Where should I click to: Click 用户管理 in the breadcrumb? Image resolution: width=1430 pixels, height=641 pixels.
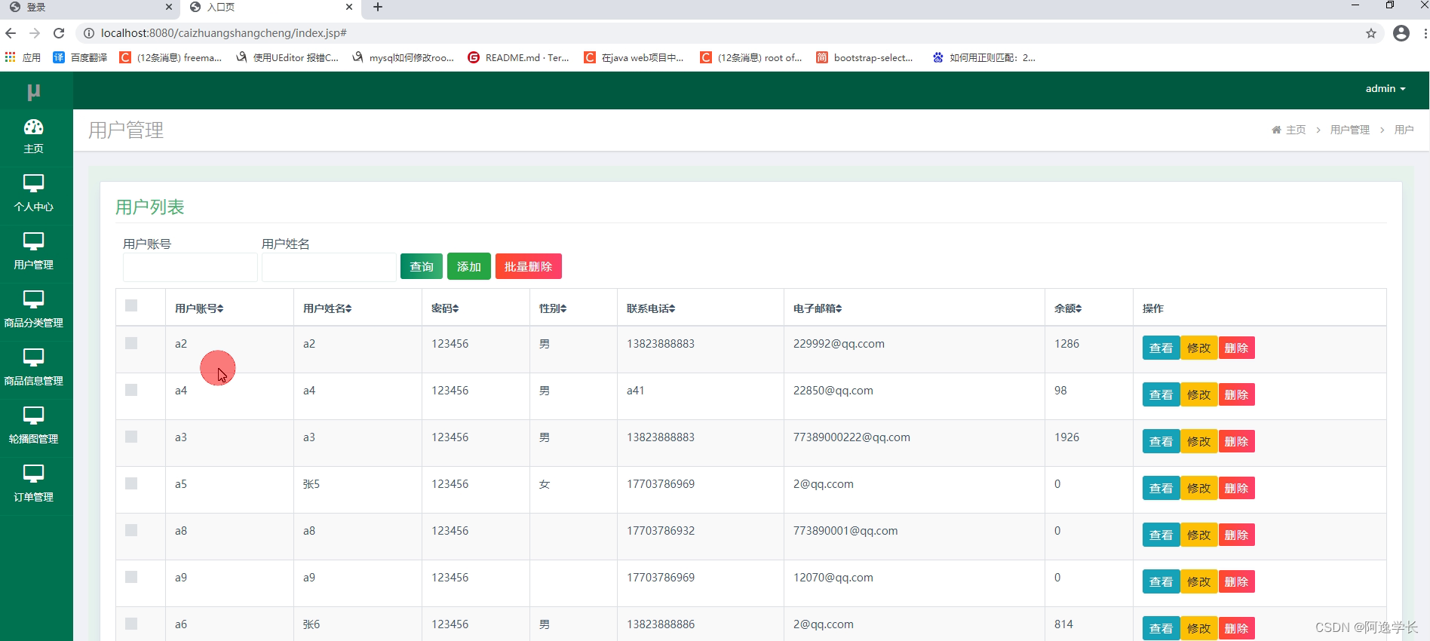pyautogui.click(x=1350, y=130)
